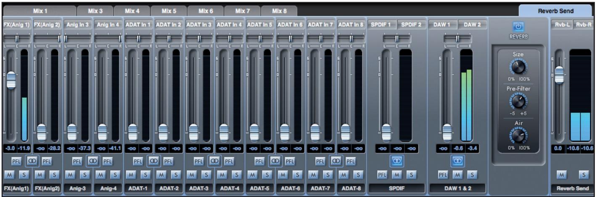Click the reverb Pre-Filter knob
Screen dimensions: 597x197
[518, 101]
